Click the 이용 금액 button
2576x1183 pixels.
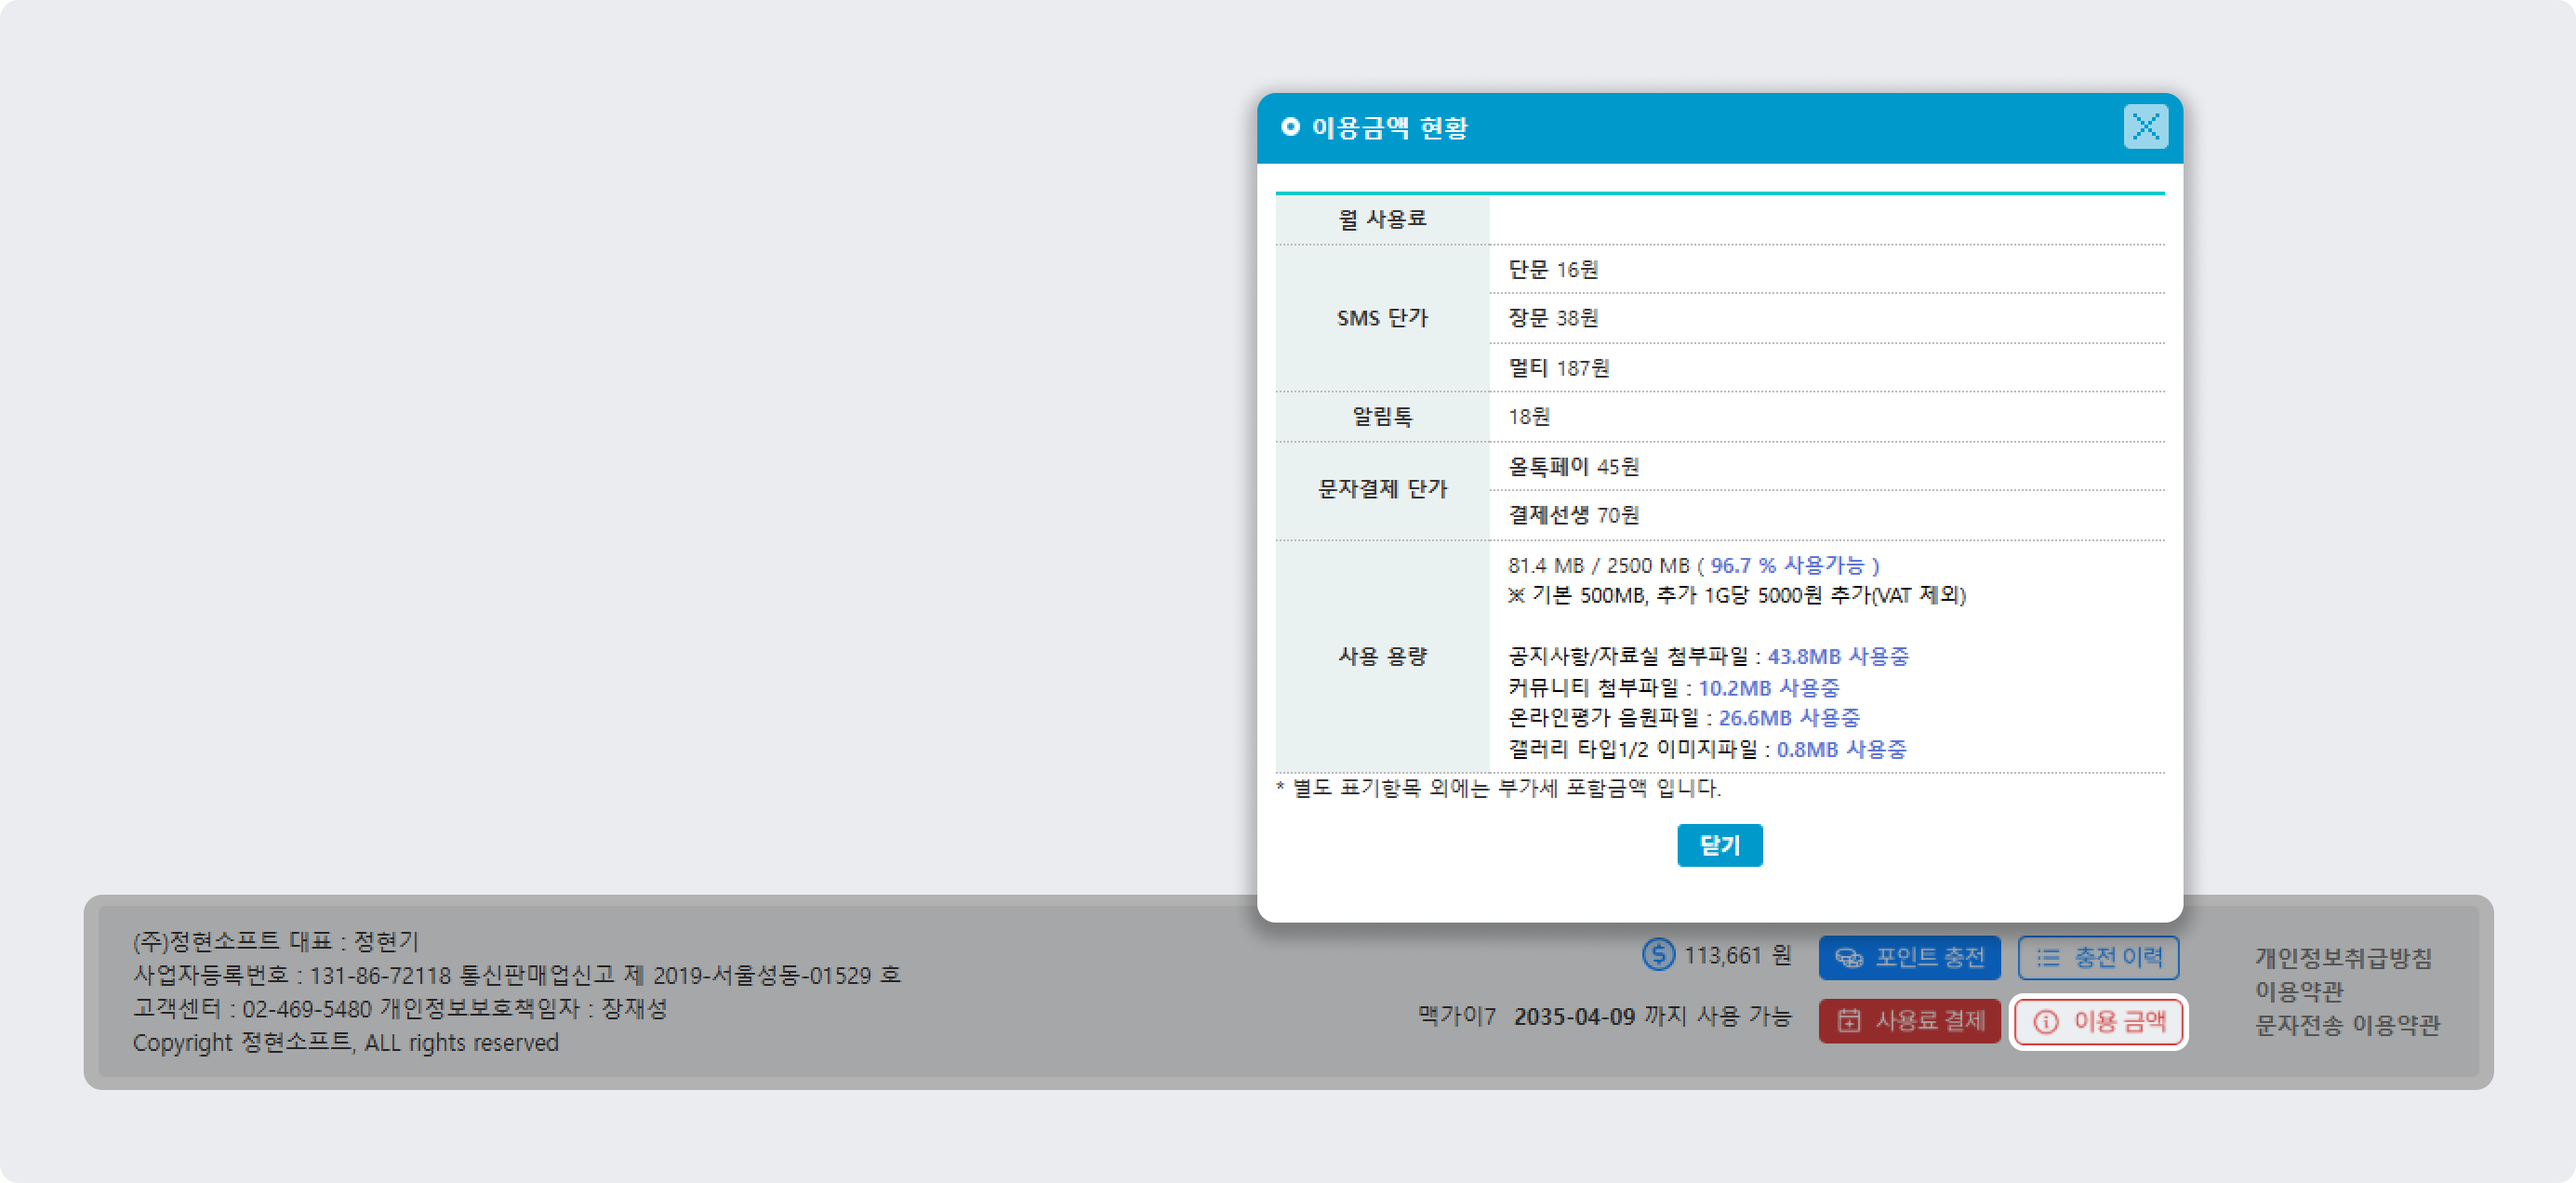click(x=2098, y=1020)
